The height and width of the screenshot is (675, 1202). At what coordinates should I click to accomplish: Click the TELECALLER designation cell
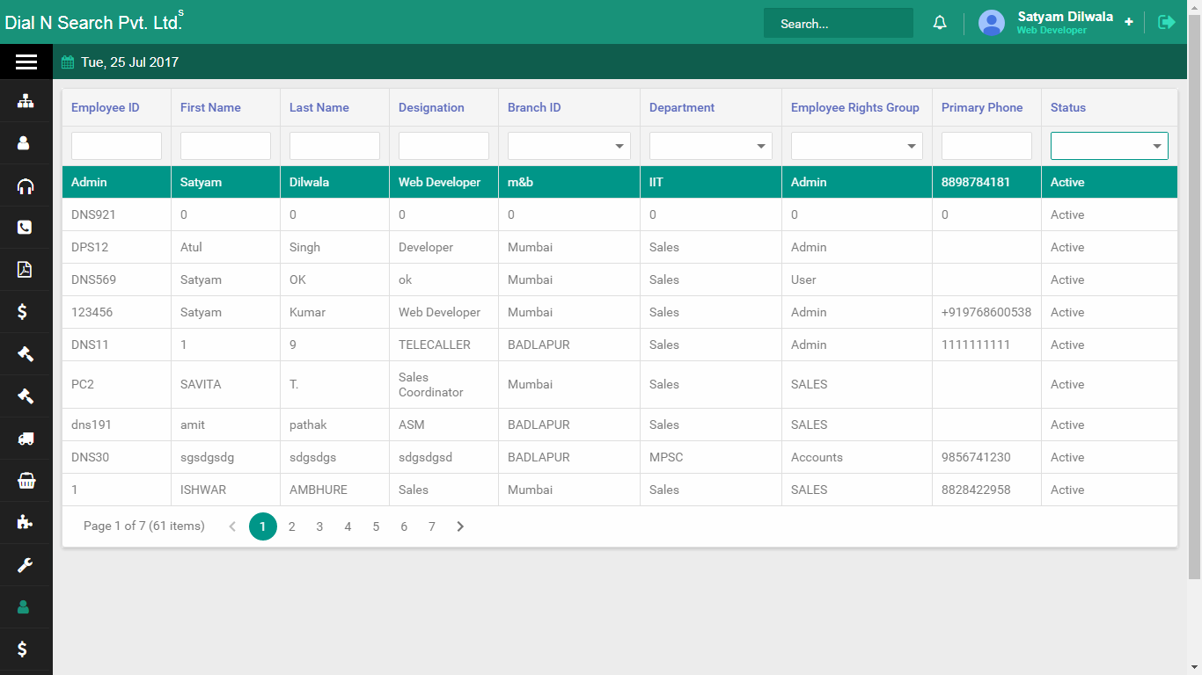click(x=443, y=345)
